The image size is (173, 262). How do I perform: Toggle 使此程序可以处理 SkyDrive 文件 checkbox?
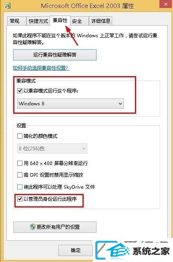point(20,187)
